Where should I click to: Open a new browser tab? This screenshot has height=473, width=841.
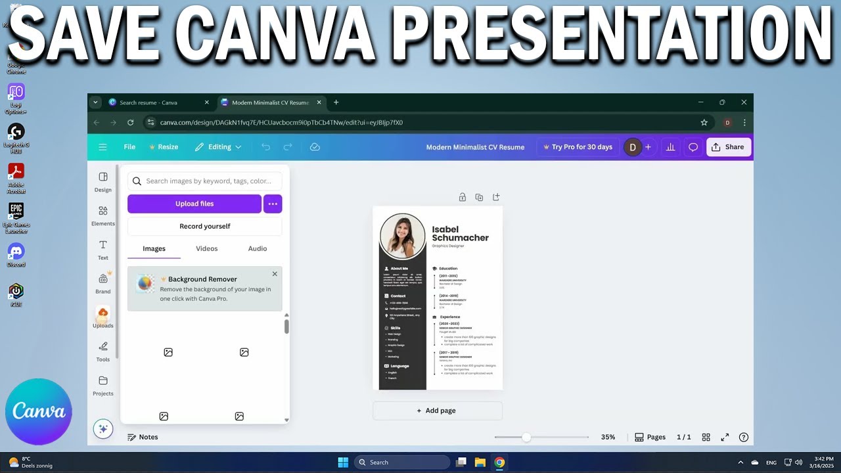[x=336, y=102]
